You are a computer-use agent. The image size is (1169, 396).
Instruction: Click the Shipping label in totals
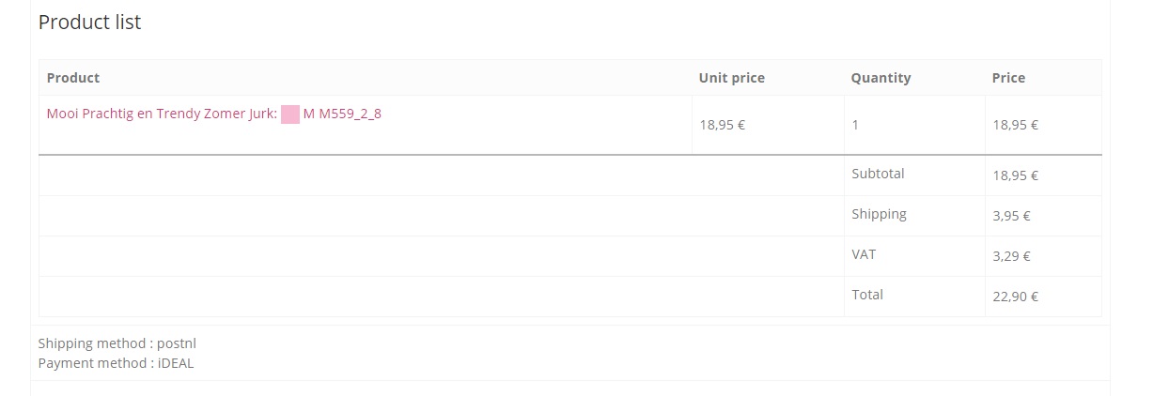click(879, 214)
